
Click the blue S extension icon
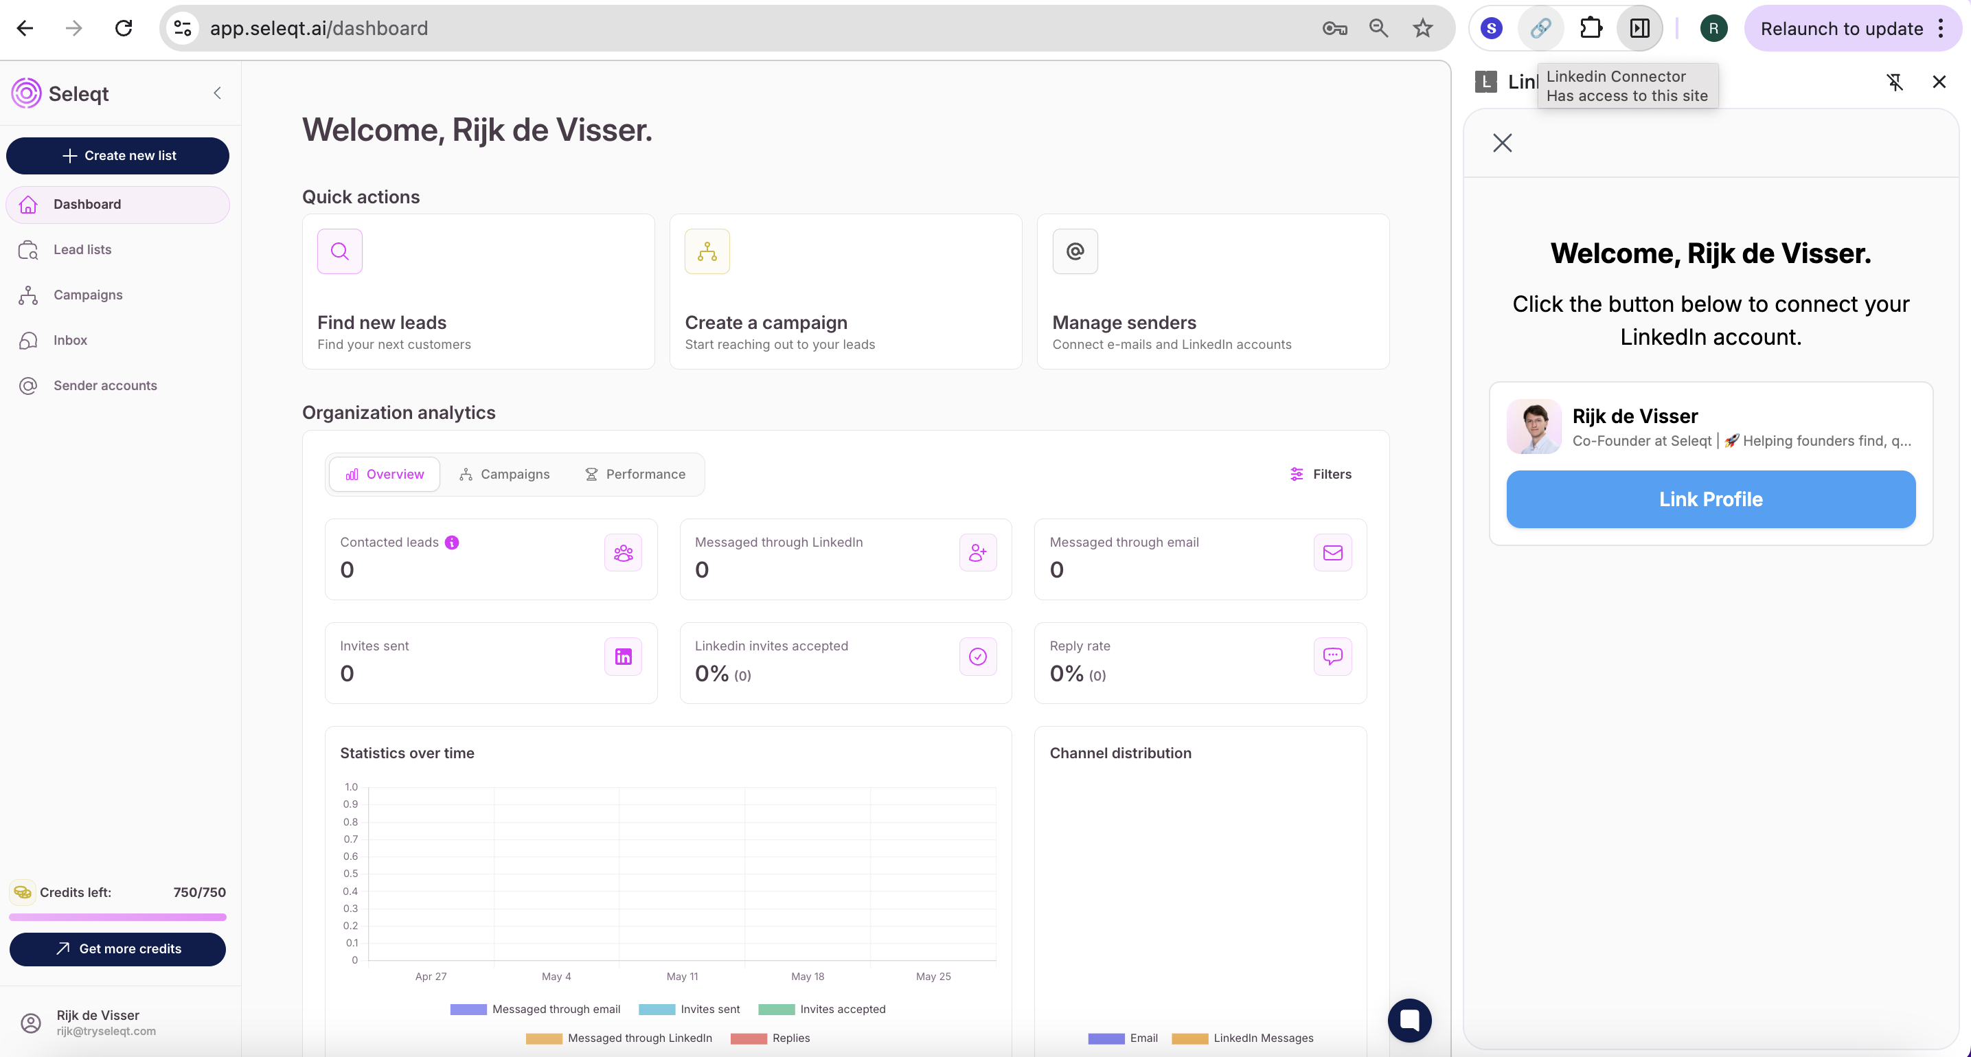(1491, 28)
